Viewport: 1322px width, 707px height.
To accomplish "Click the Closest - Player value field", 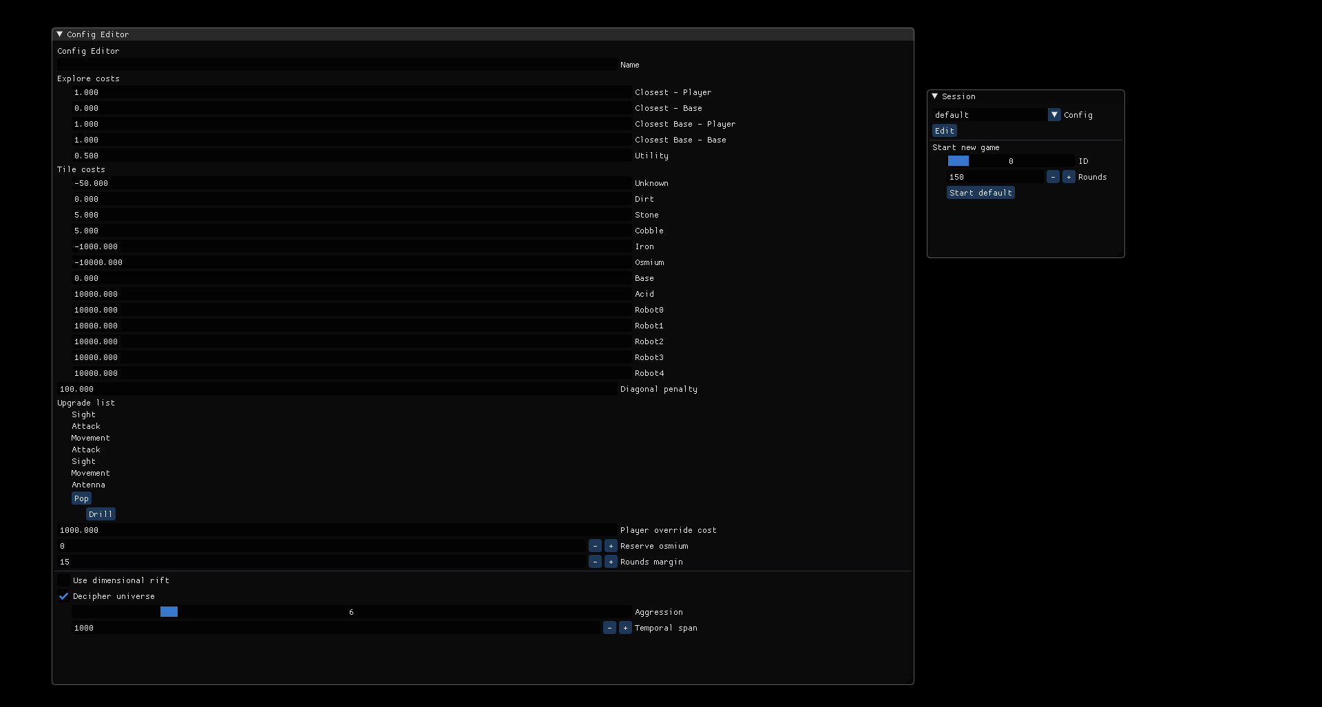I will 352,92.
